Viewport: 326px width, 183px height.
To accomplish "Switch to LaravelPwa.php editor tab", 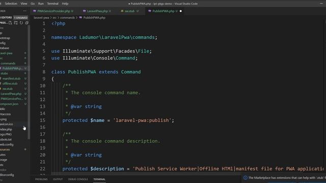I will tap(97, 11).
